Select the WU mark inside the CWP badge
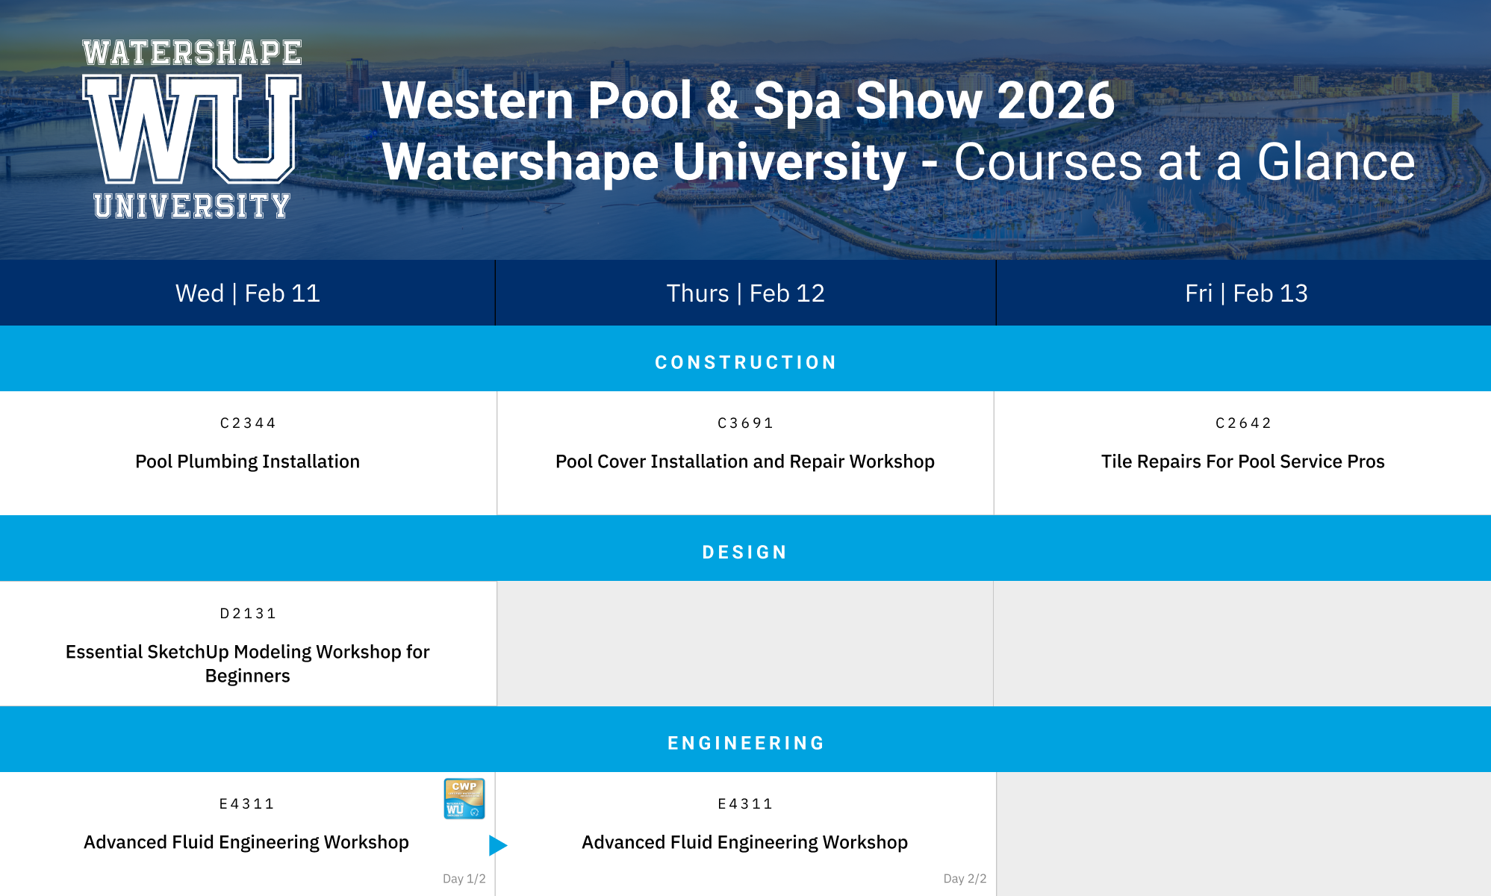Image resolution: width=1491 pixels, height=896 pixels. (x=455, y=809)
